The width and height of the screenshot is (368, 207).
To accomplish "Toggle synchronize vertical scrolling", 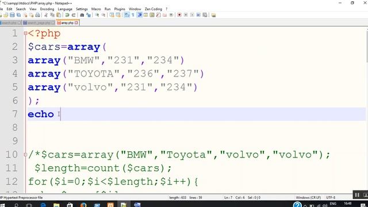I will (112, 15).
